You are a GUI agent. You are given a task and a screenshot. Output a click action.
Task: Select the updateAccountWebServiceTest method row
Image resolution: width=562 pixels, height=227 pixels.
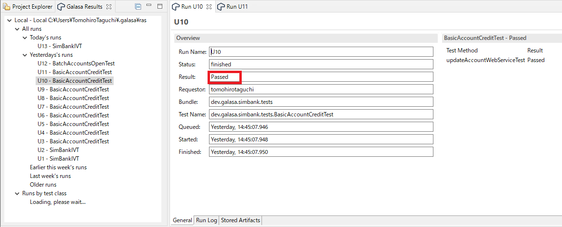click(496, 60)
